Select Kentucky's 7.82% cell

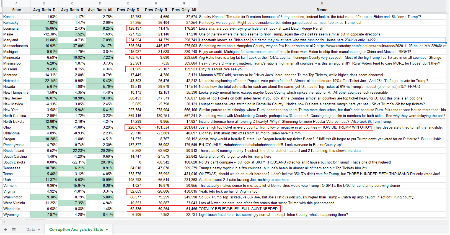coord(44,22)
